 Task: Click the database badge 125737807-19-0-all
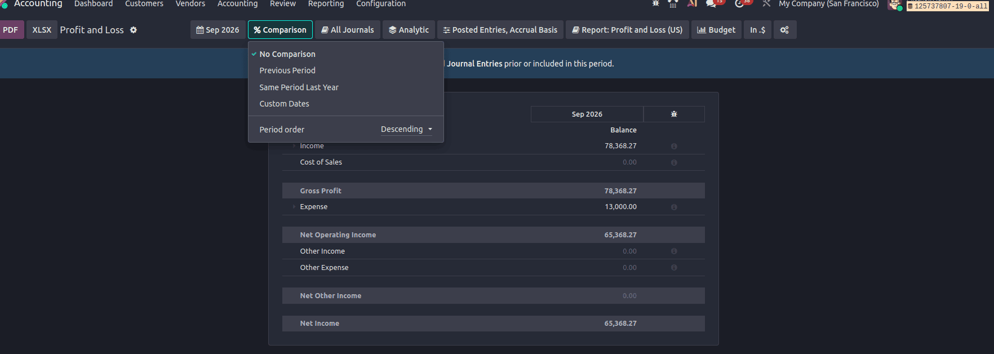948,6
